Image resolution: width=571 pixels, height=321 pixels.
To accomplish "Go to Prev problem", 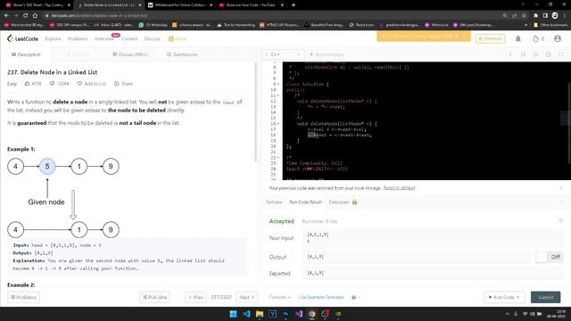I will 195,297.
